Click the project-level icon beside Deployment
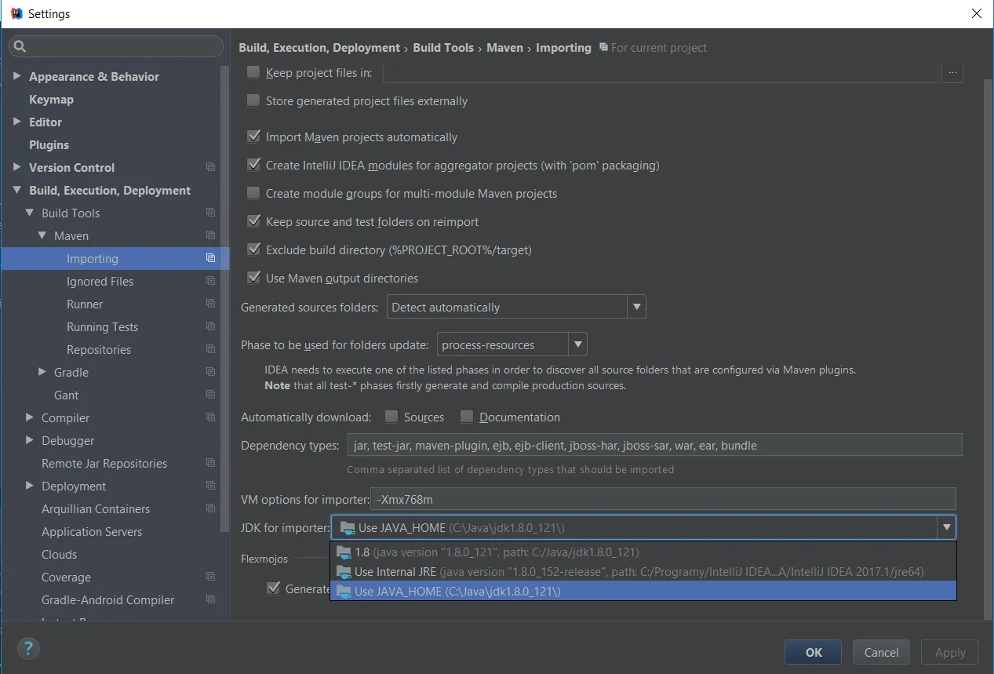Image resolution: width=994 pixels, height=674 pixels. click(210, 486)
